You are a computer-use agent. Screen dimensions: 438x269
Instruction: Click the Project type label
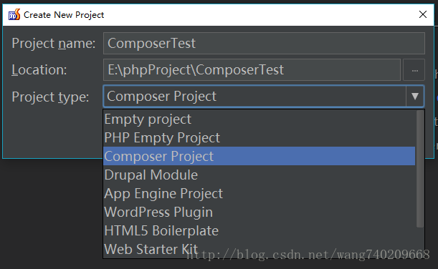pyautogui.click(x=50, y=97)
